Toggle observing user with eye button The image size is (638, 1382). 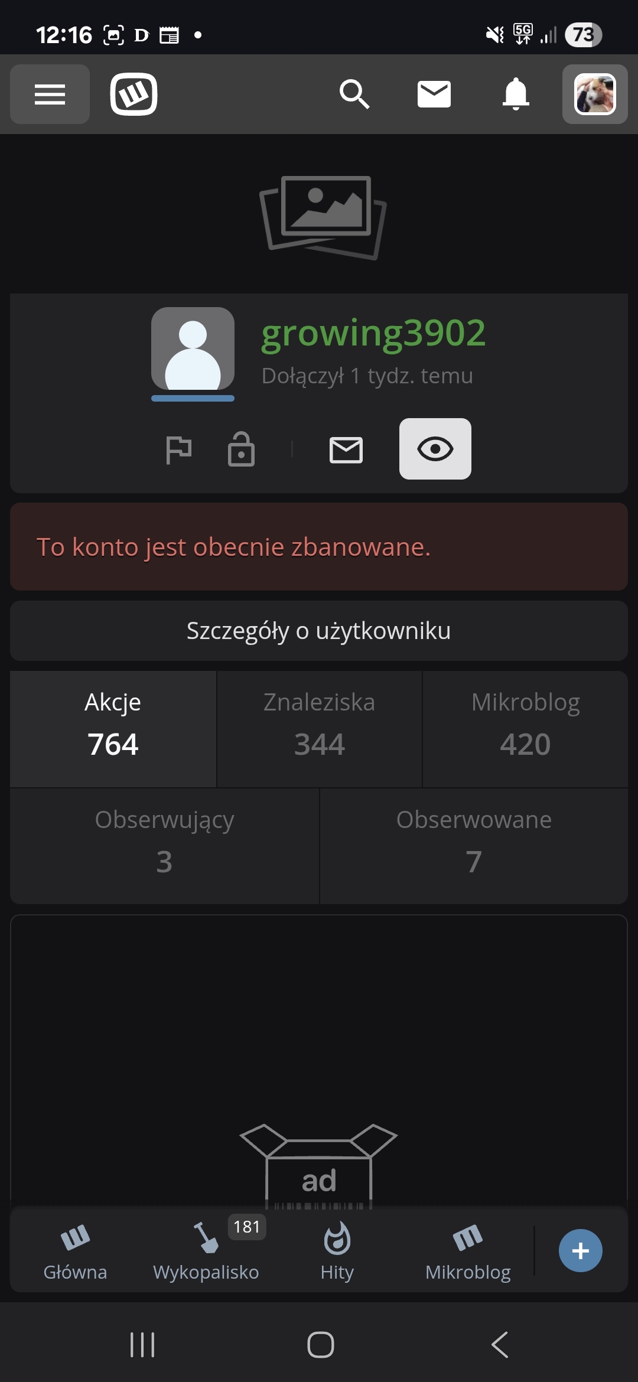tap(435, 449)
